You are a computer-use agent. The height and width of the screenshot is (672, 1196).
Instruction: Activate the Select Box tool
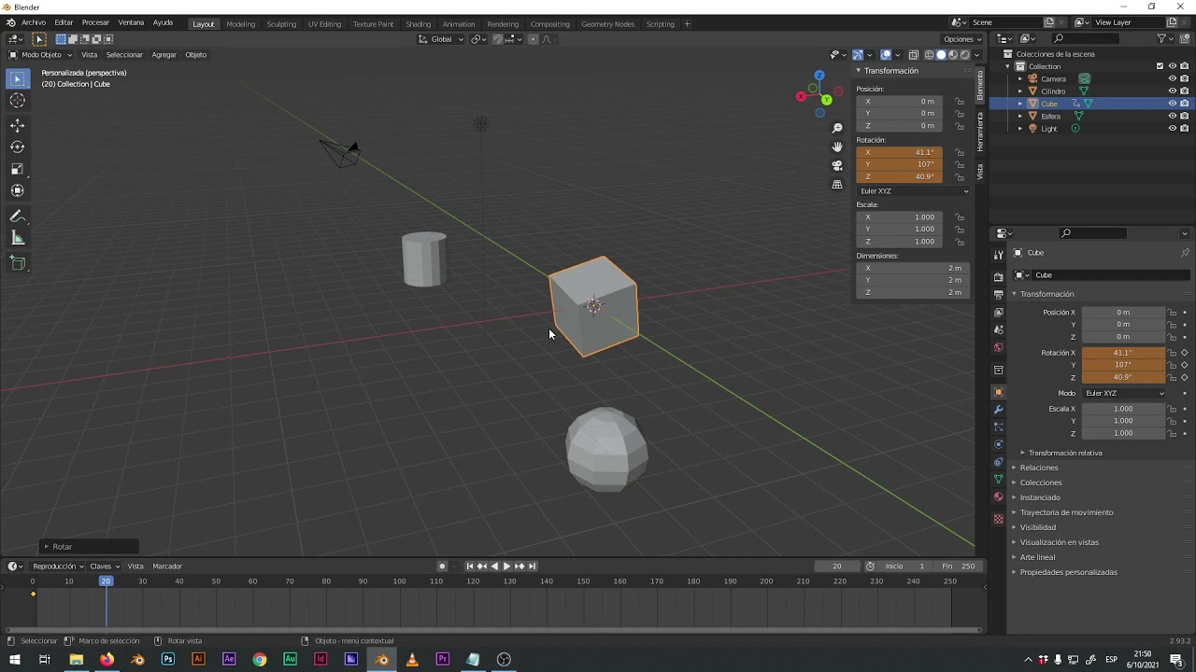tap(18, 79)
